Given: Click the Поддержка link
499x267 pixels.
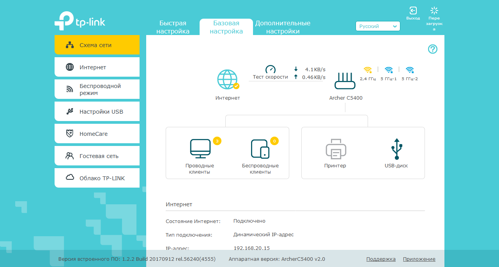Looking at the screenshot, I should (381, 259).
